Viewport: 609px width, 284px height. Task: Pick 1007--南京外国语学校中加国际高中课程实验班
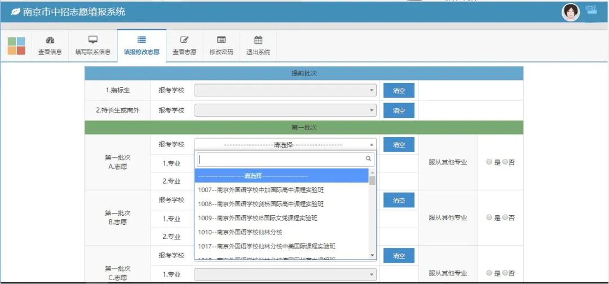tap(281, 190)
